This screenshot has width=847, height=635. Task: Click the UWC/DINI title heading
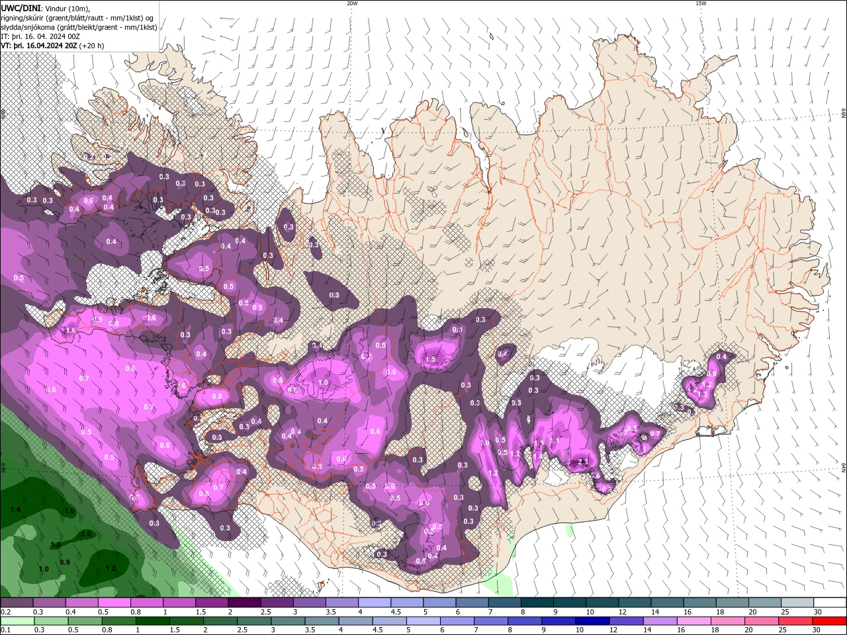21,8
